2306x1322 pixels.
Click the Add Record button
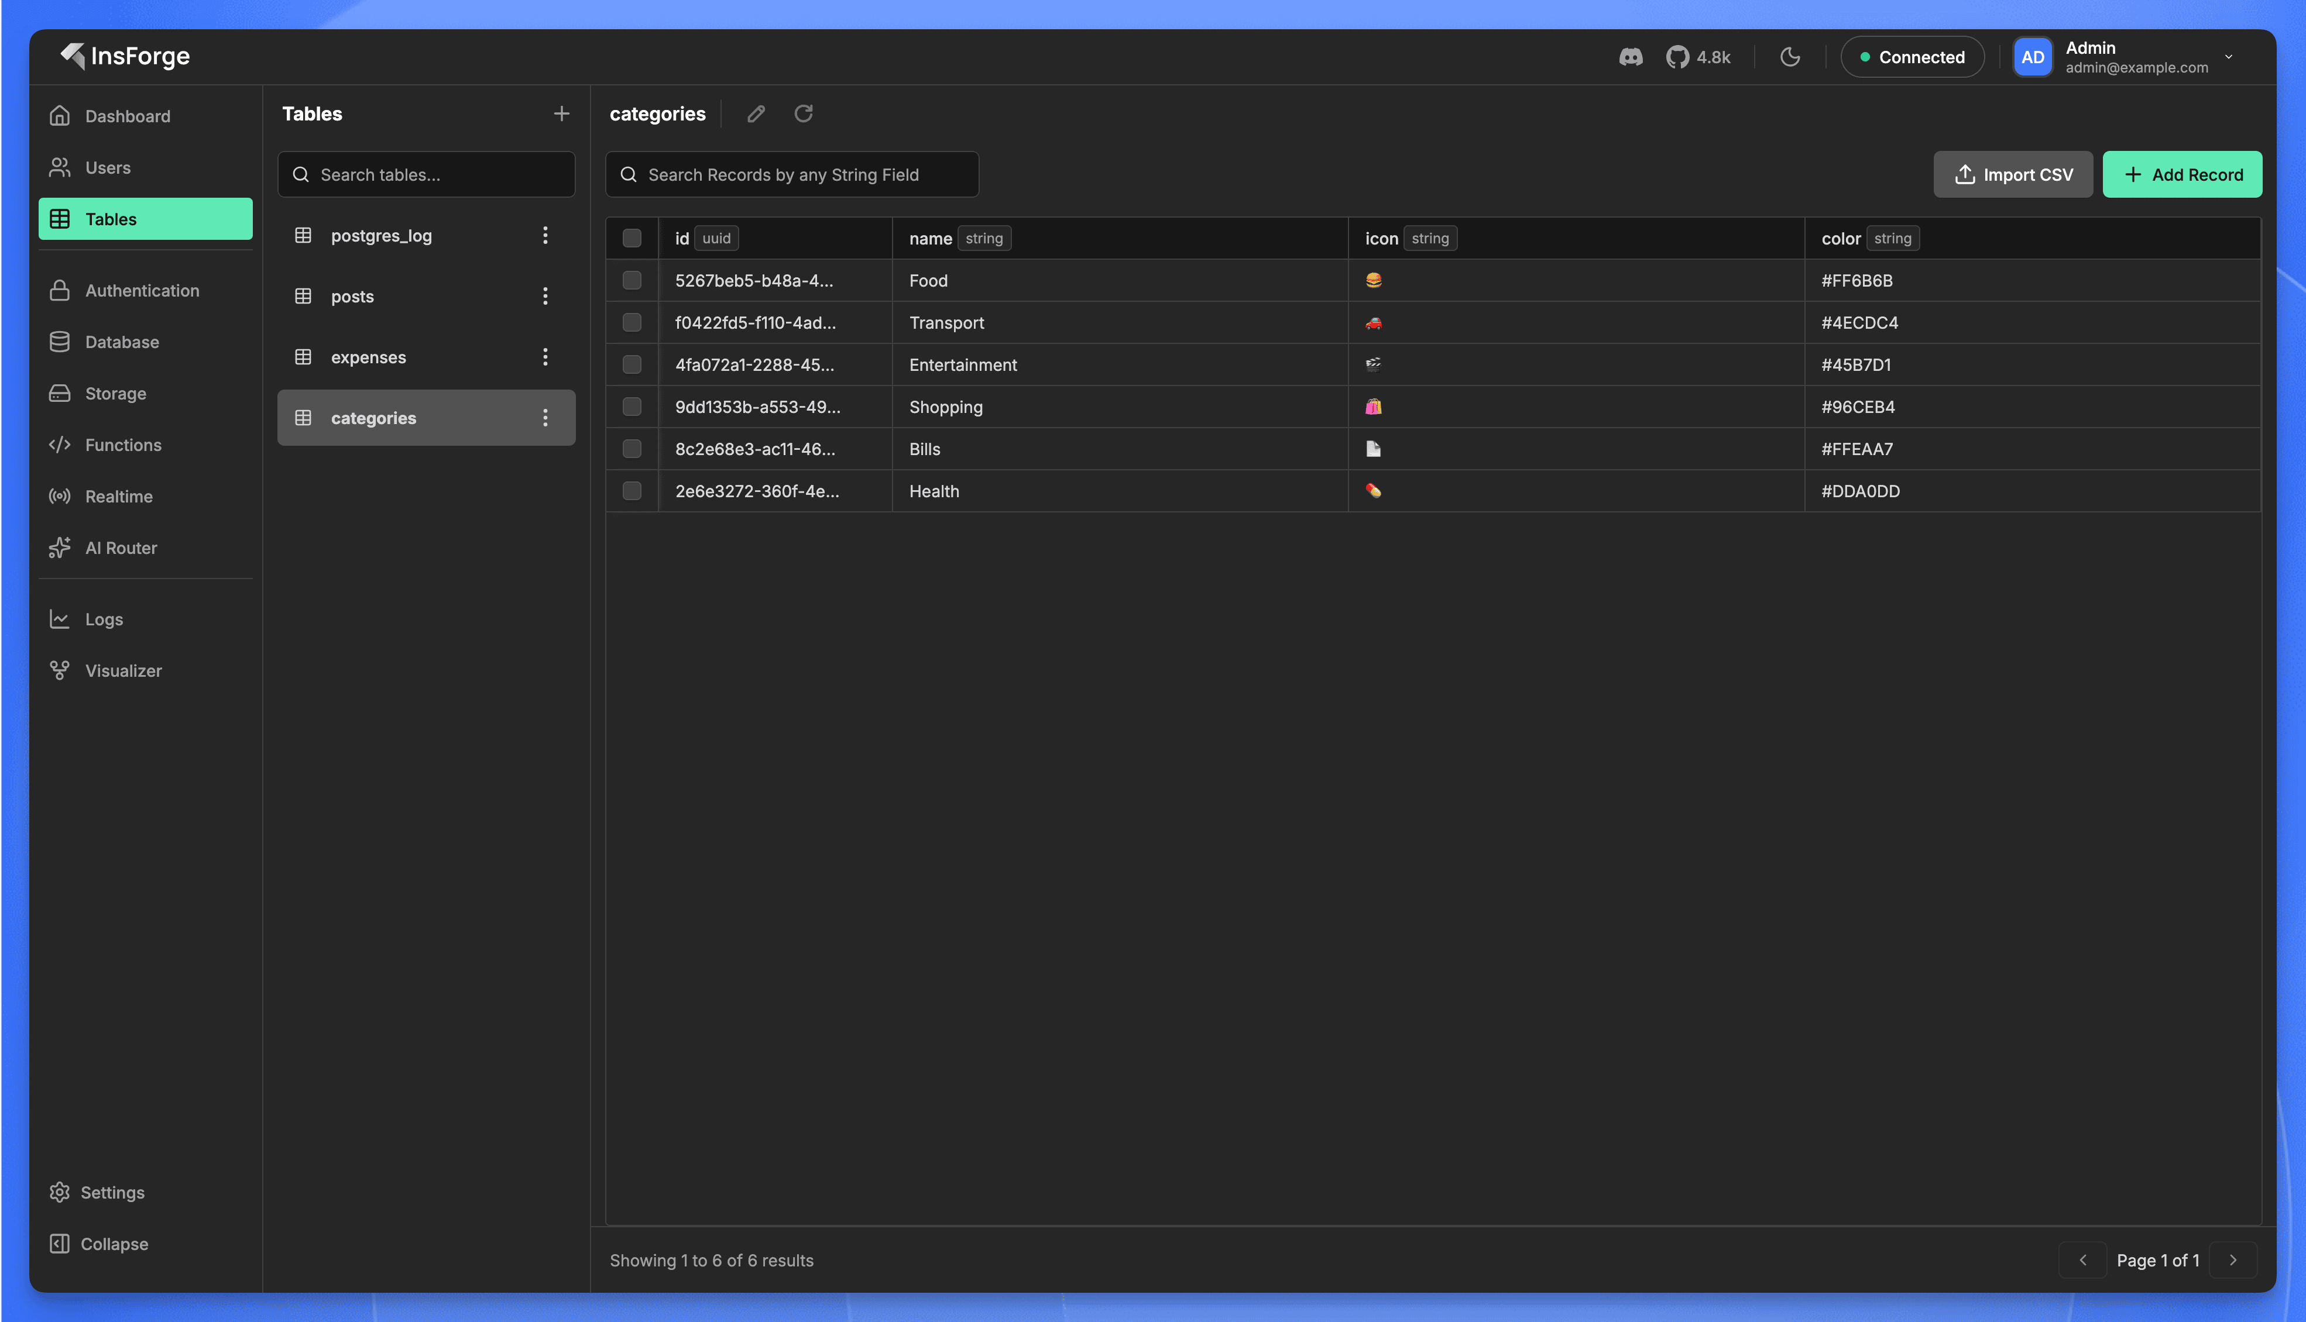point(2181,174)
